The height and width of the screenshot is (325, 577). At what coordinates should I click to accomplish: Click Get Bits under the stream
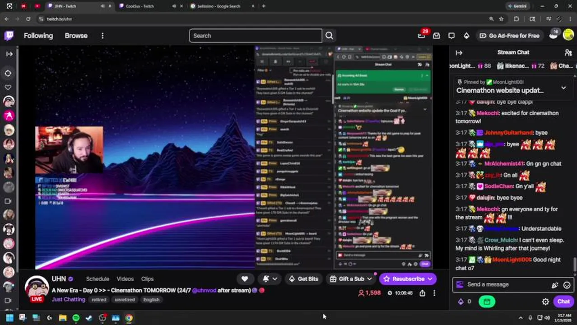coord(303,279)
